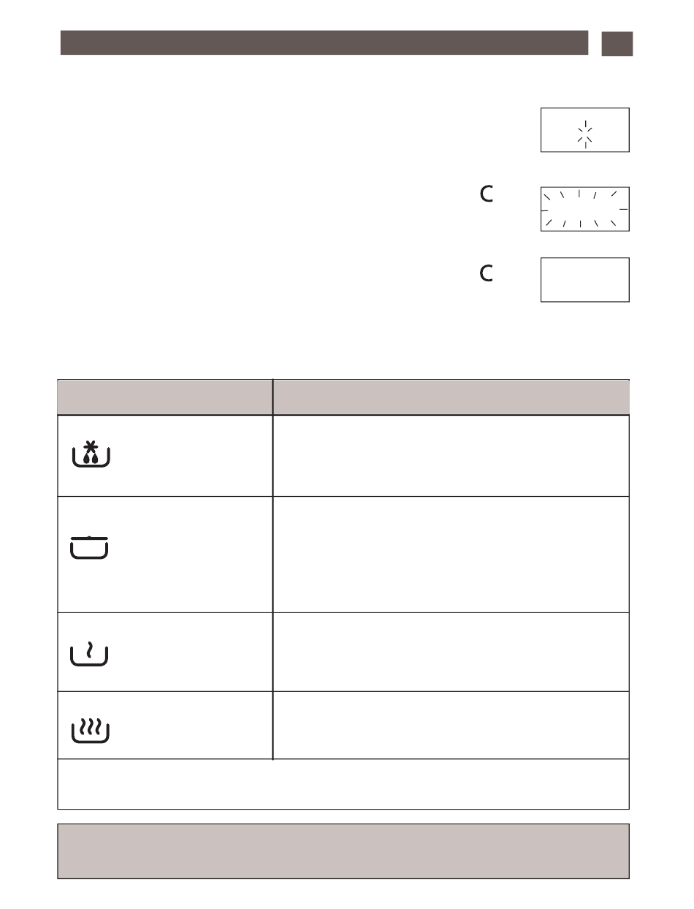Viewport: 694px width, 909px height.
Task: Select the description cell beside triple steam pot icon
Action: (451, 726)
